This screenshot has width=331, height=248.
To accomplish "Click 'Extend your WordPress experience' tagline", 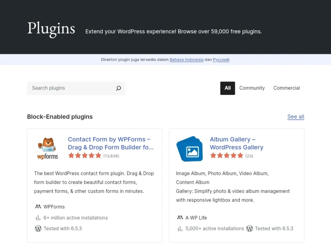I will 174,32.
